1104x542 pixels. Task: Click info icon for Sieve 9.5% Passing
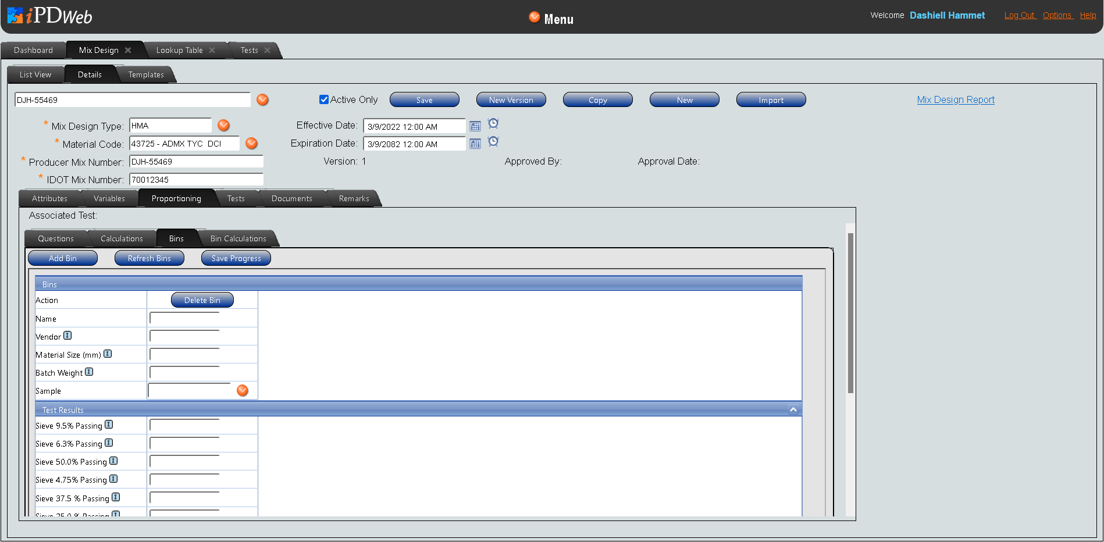[x=109, y=425]
